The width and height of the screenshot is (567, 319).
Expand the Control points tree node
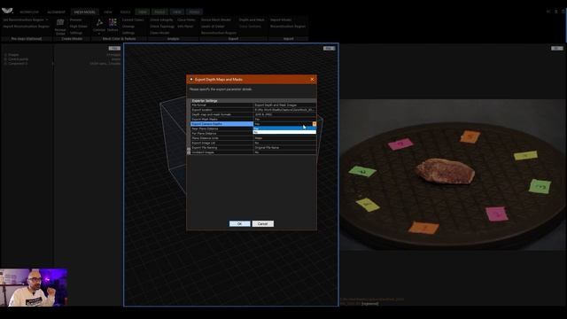tap(5, 59)
